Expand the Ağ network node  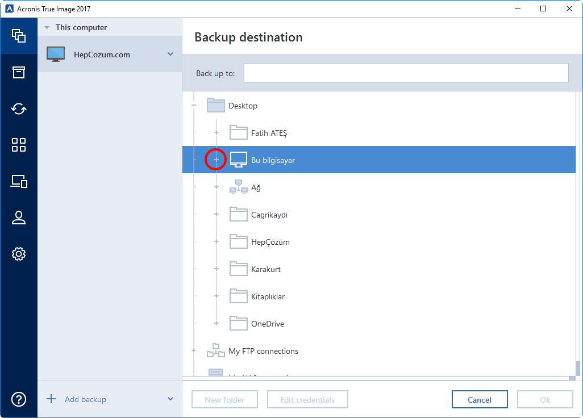tap(216, 187)
